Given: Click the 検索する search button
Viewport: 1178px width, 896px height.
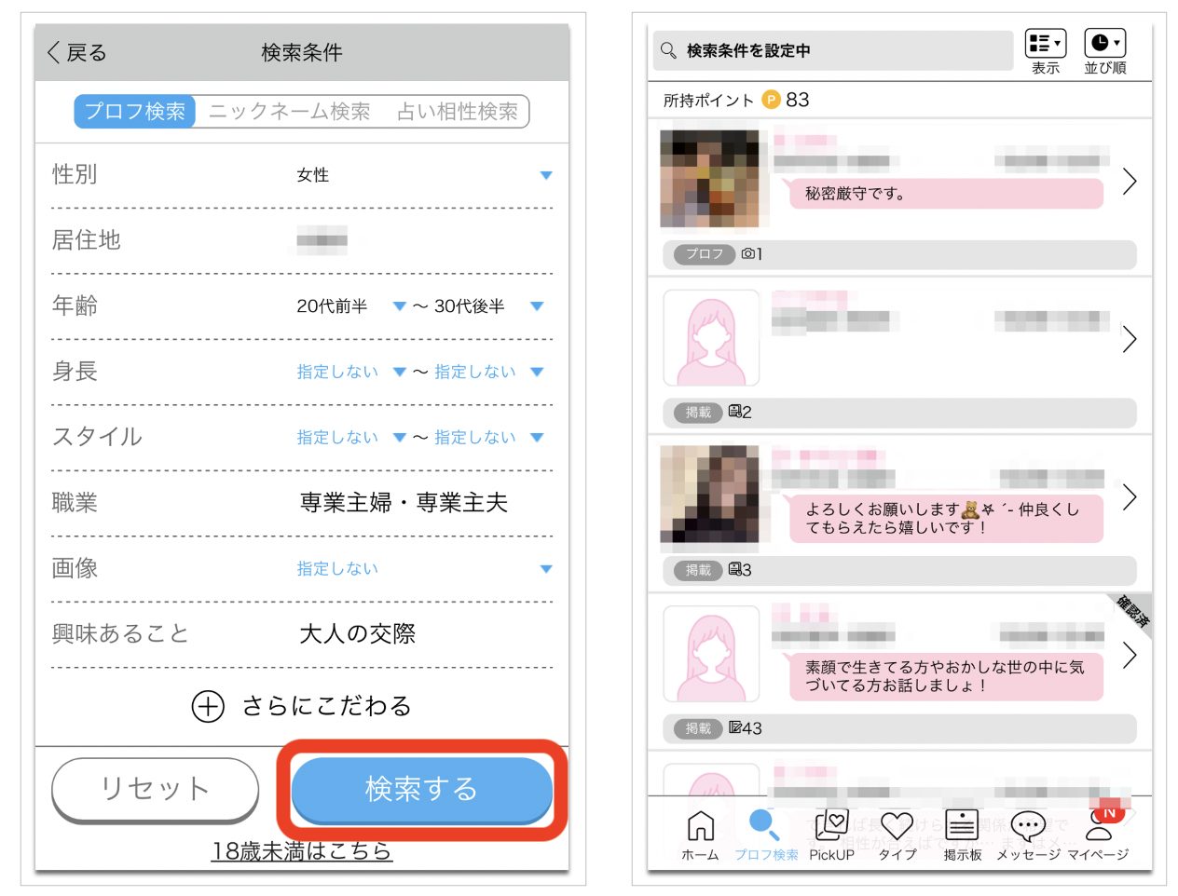Looking at the screenshot, I should click(422, 789).
